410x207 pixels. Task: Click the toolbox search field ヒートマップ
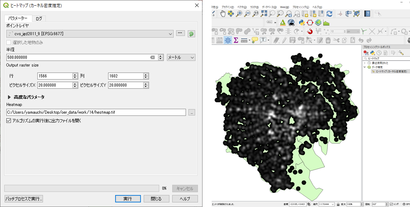[x=387, y=58]
